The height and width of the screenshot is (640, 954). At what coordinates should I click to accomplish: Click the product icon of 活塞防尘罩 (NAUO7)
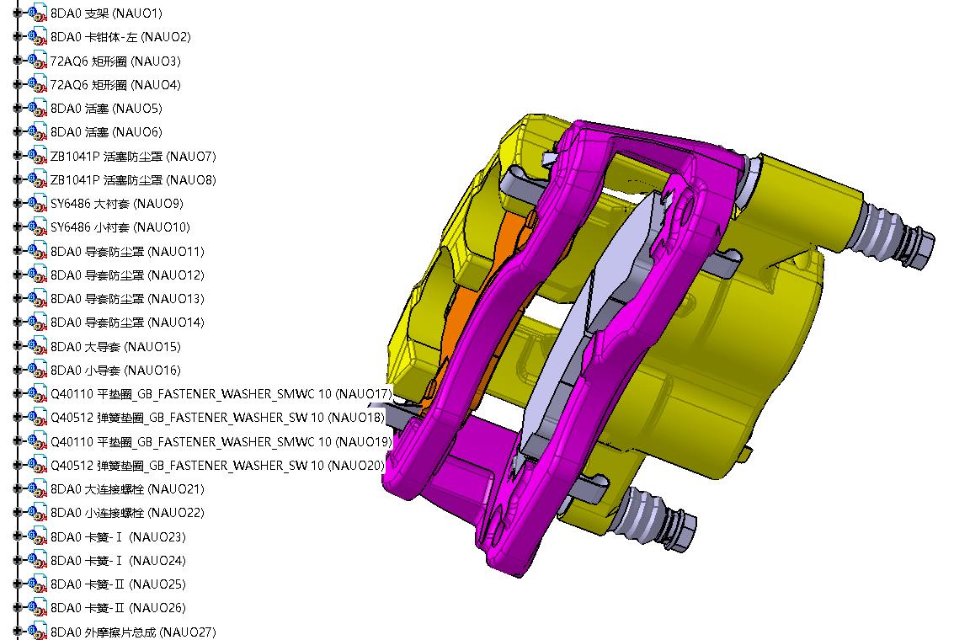tap(37, 157)
